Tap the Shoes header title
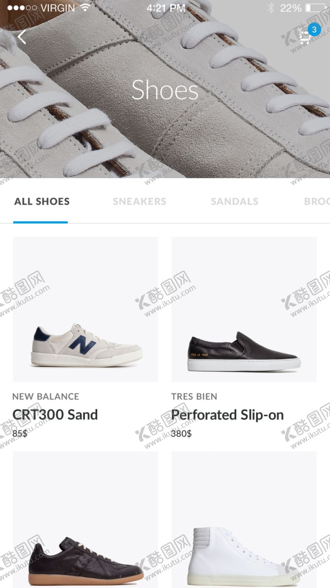Screen dimensions: 330x588 click(x=165, y=90)
